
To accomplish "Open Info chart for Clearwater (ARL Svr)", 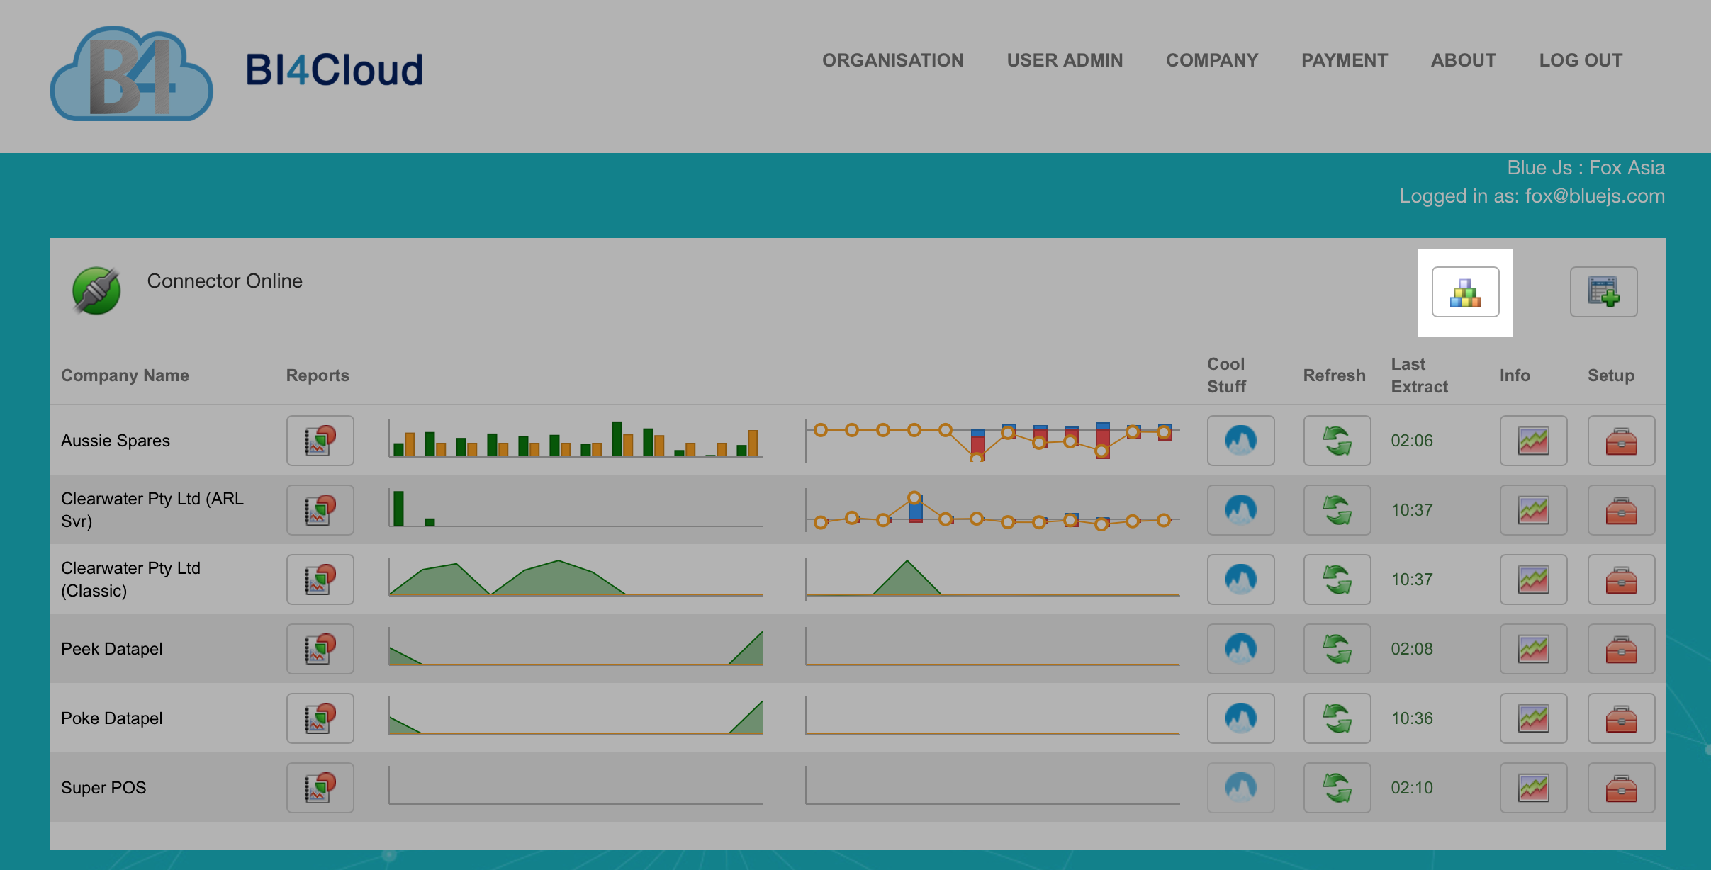I will pyautogui.click(x=1533, y=510).
